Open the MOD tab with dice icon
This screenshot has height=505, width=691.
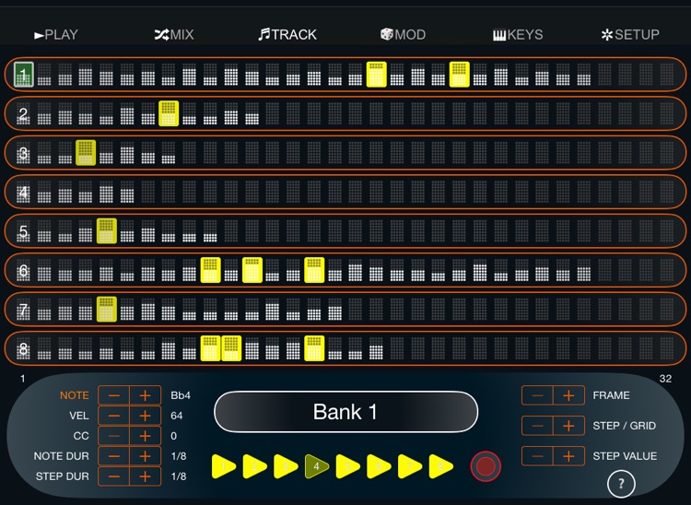403,35
